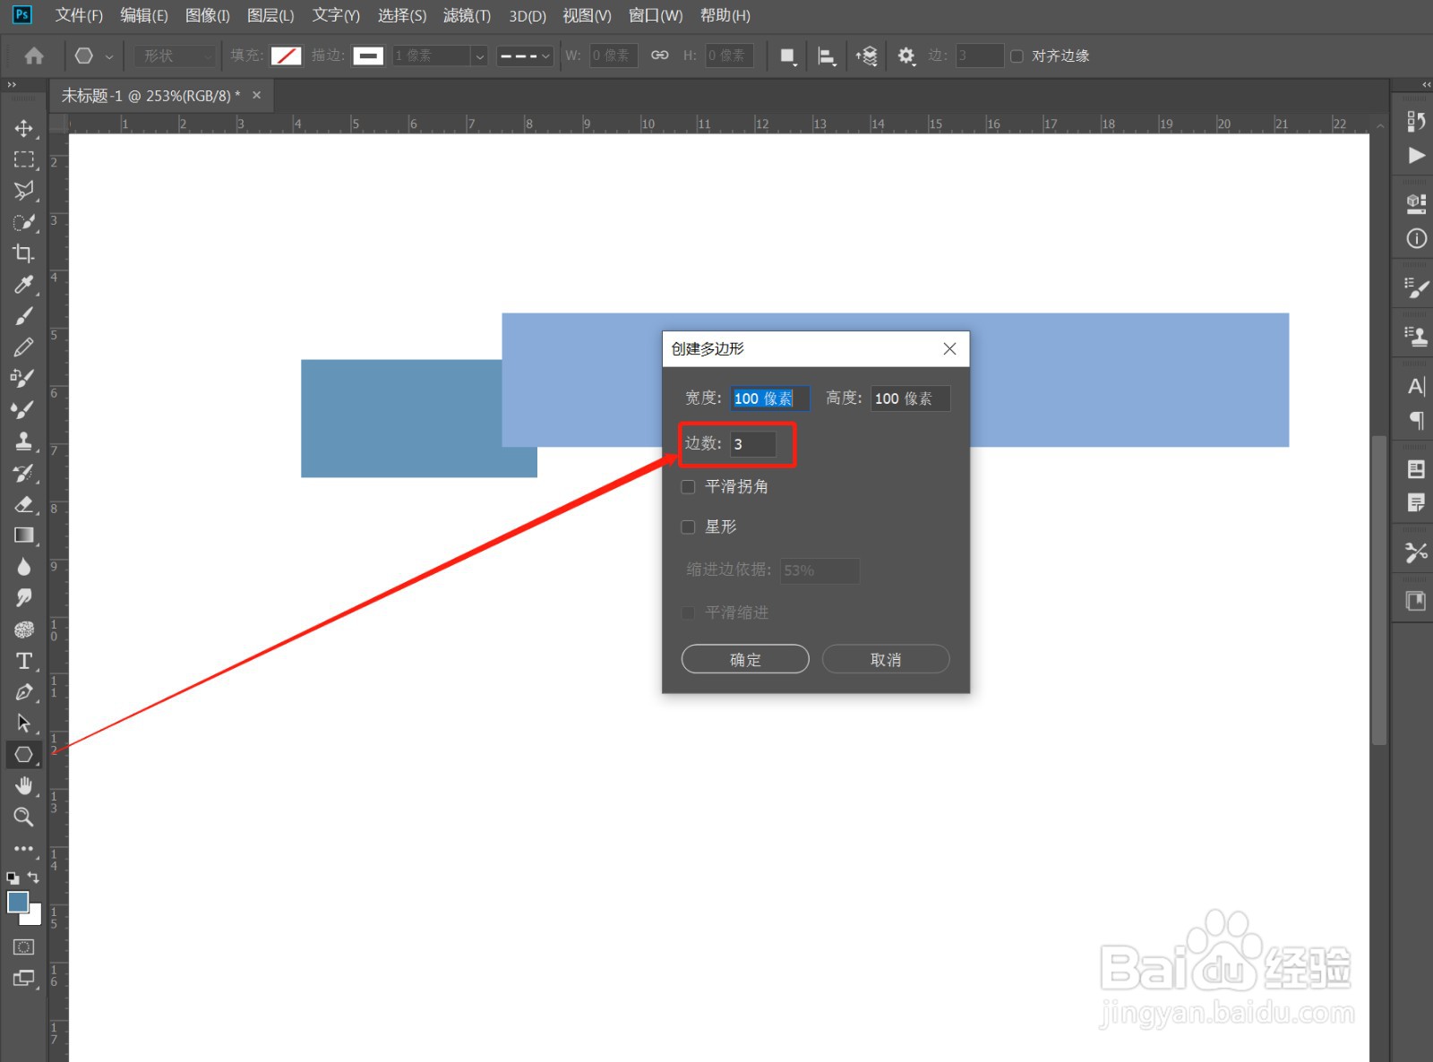The image size is (1433, 1062).
Task: Click the Home icon in options bar
Action: (x=34, y=56)
